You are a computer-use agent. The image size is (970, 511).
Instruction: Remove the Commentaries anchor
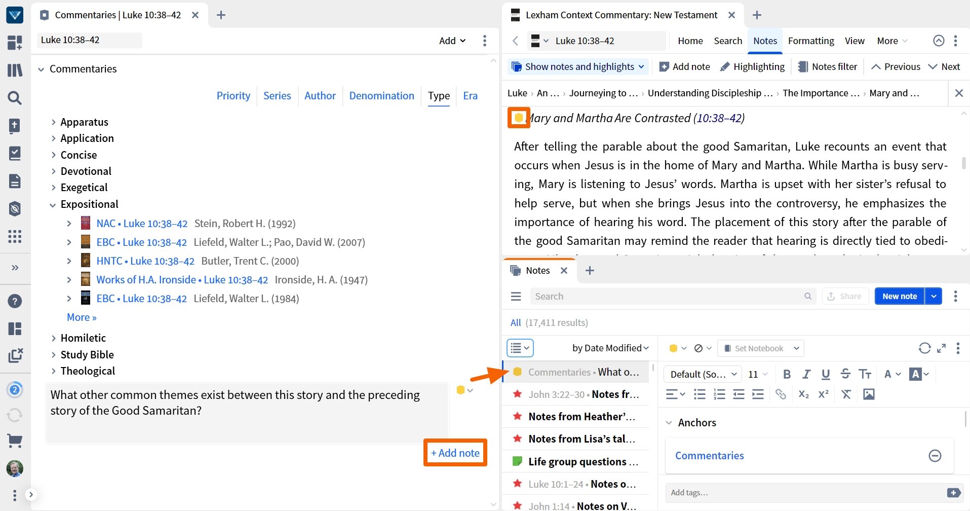click(935, 456)
